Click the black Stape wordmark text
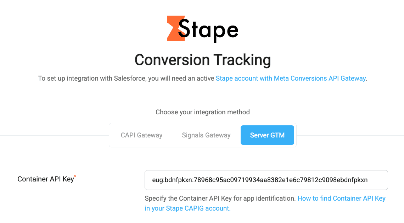This screenshot has height=223, width=404. [209, 29]
